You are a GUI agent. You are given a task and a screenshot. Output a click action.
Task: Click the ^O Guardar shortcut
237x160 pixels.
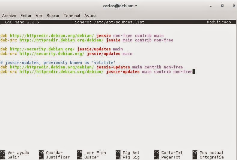tap(51, 152)
